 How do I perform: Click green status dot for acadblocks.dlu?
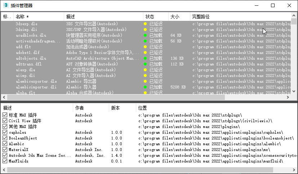click(145, 35)
